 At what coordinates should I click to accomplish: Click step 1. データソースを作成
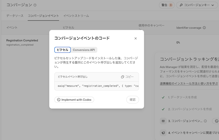click(x=182, y=97)
